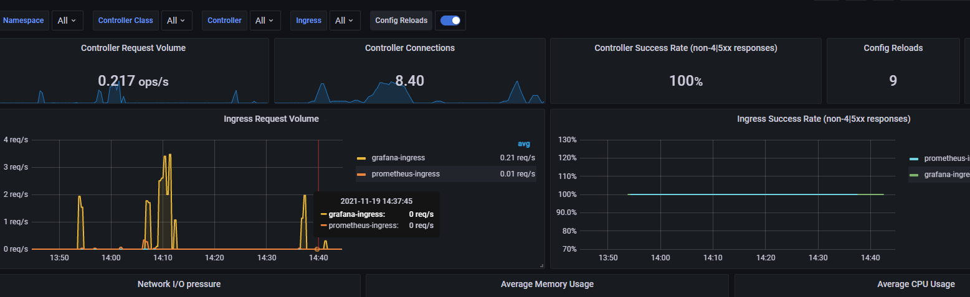The image size is (970, 297).
Task: Click the 0.01 req/s legend average value
Action: 517,174
